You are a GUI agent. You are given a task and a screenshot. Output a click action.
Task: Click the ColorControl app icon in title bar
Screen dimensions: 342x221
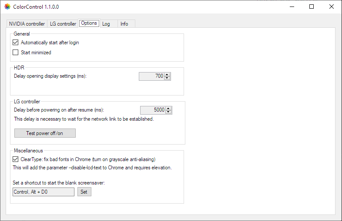7,7
